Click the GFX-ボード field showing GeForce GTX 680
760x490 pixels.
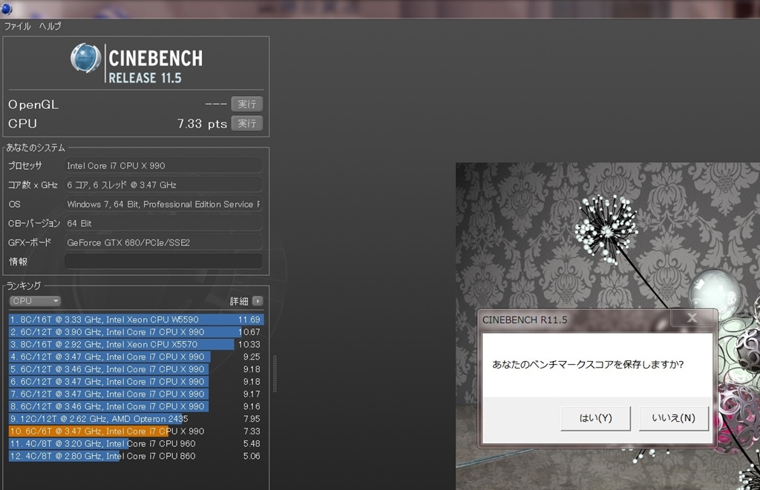163,242
